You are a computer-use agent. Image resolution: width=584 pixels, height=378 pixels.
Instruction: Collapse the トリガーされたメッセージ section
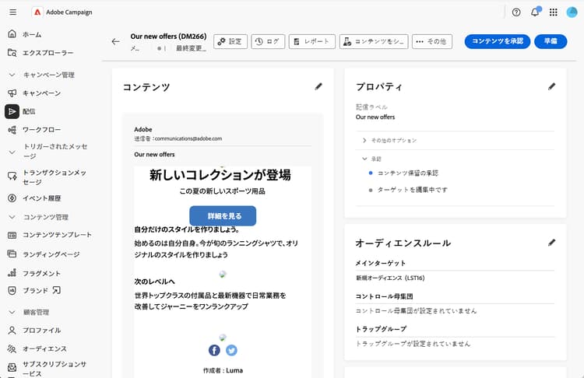pyautogui.click(x=12, y=152)
